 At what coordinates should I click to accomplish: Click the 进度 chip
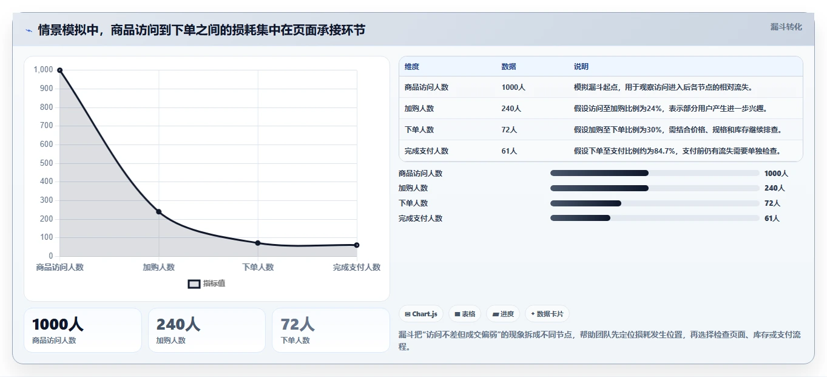point(503,314)
